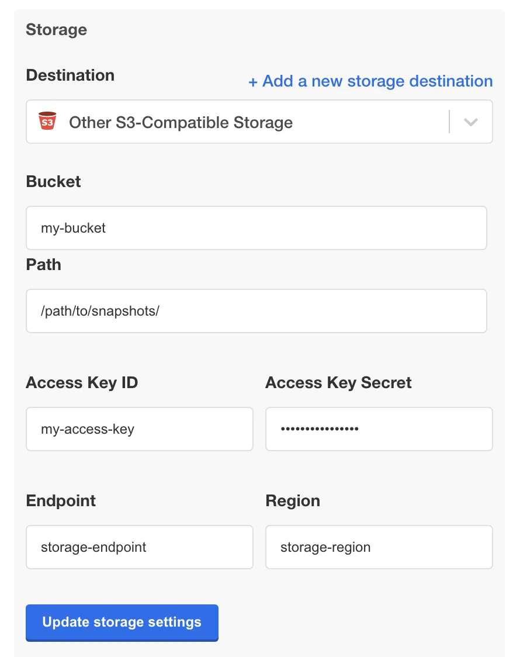Click the Path field label
Screen dimensions: 513x657
[x=44, y=265]
